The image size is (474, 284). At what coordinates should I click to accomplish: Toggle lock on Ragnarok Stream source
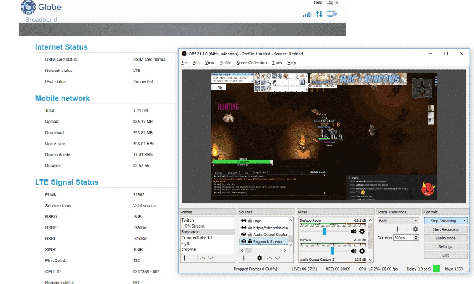[x=250, y=241]
